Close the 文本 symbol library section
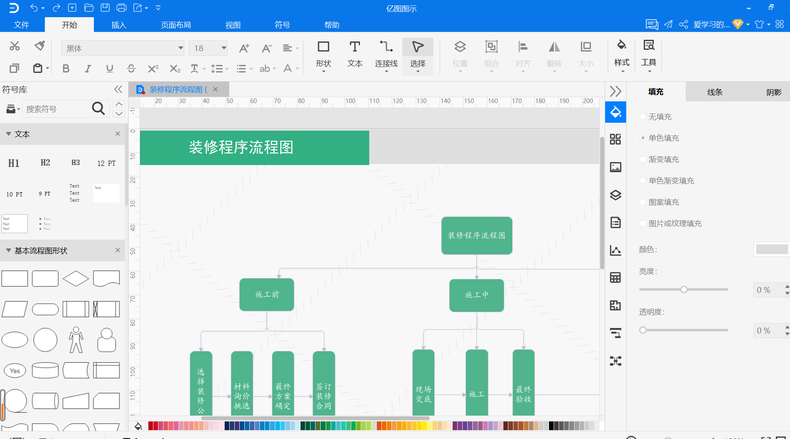Screen dimensions: 790x439 pos(118,134)
